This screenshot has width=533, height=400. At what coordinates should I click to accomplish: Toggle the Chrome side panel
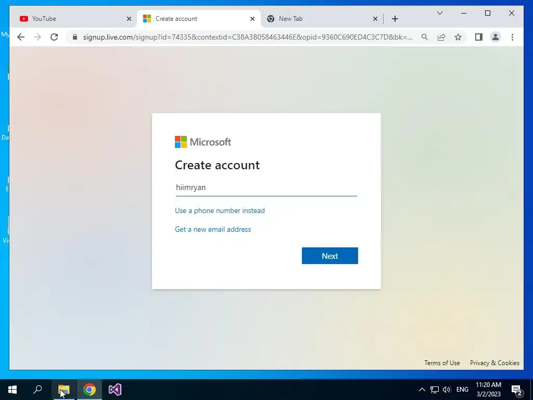(479, 37)
